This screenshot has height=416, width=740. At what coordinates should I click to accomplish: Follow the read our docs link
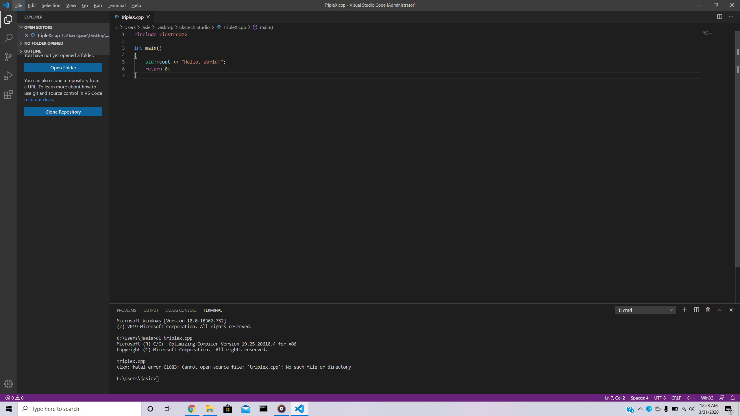click(38, 99)
